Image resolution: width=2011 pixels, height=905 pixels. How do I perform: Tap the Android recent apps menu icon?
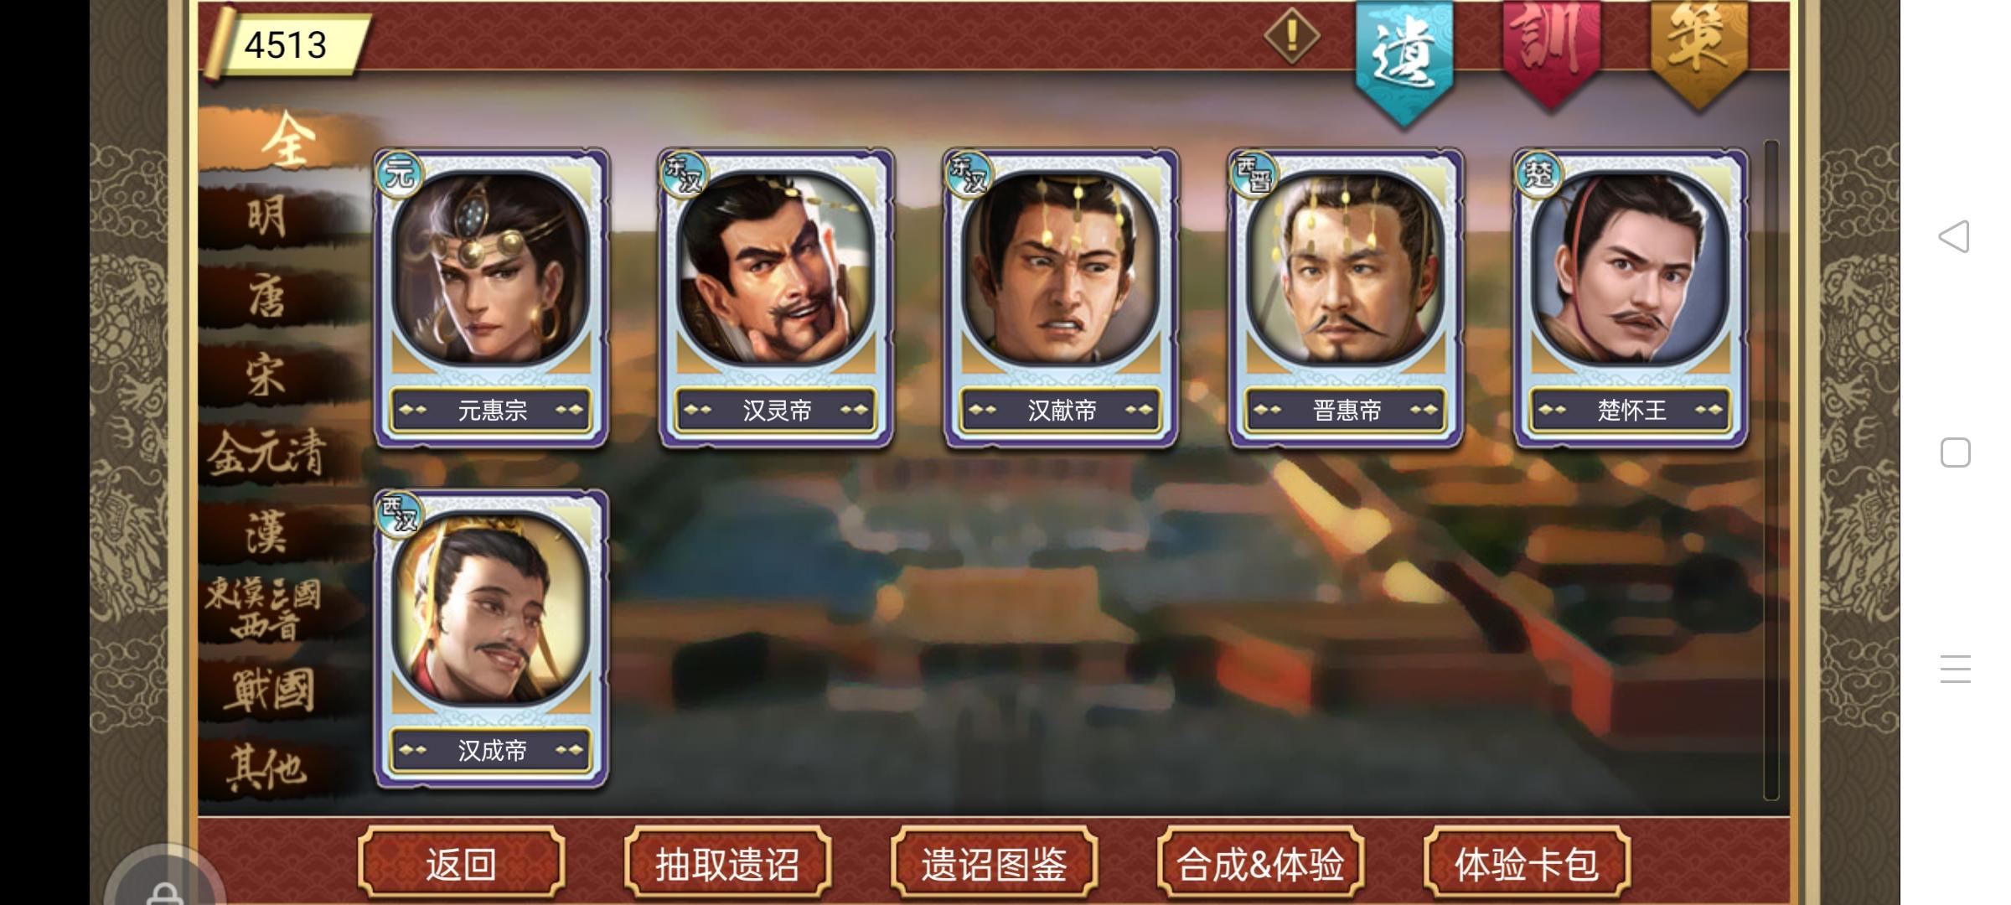(1955, 669)
